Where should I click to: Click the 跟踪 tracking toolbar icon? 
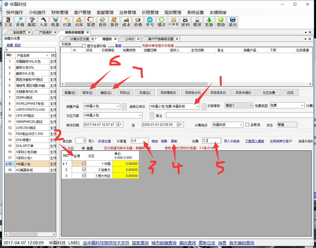coord(32,22)
